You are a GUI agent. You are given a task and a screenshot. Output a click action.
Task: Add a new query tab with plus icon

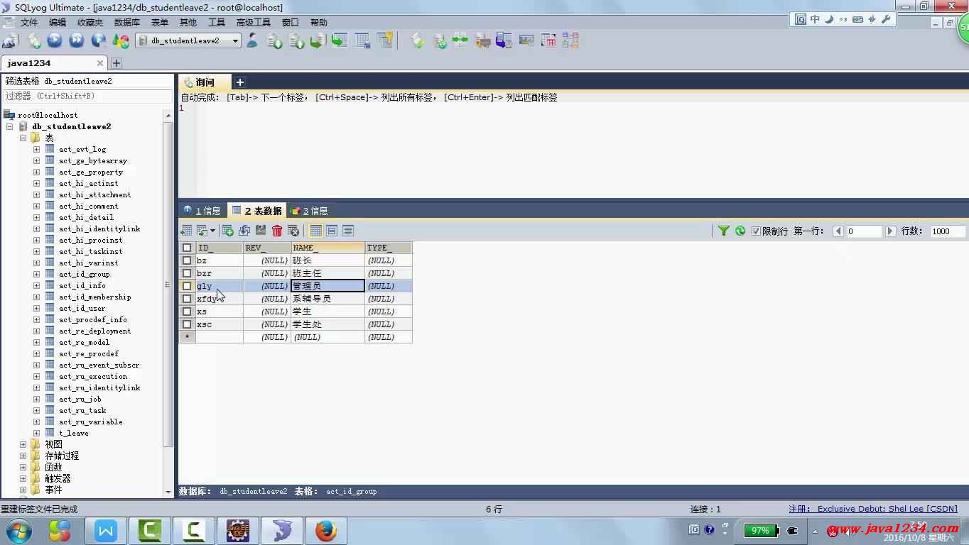pos(240,82)
